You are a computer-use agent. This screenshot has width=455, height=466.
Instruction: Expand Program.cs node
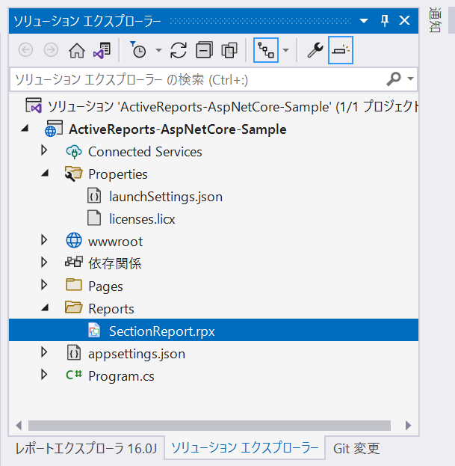tap(44, 375)
